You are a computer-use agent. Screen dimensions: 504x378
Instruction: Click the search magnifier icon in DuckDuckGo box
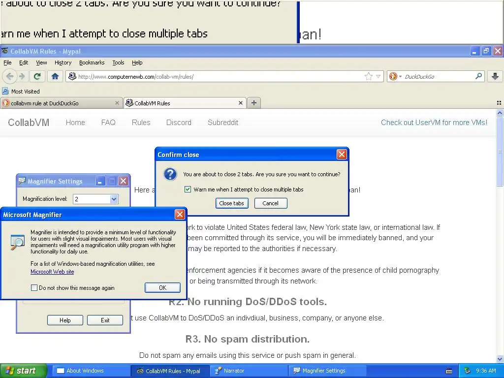tap(478, 76)
